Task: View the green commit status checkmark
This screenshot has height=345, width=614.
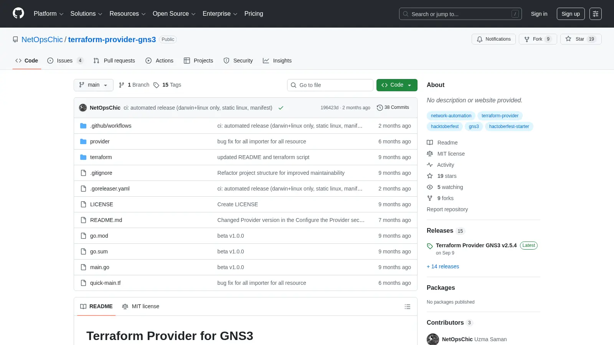Action: coord(281,108)
